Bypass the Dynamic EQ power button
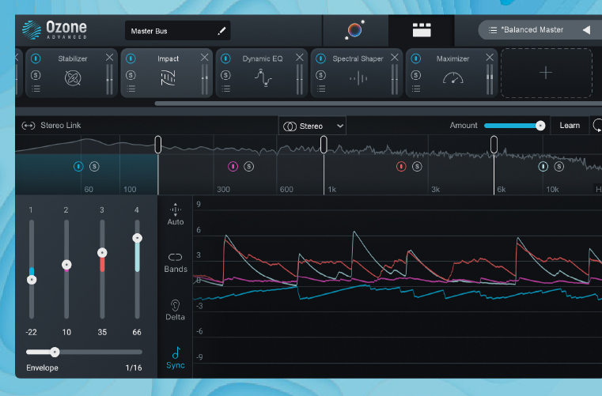The height and width of the screenshot is (396, 602). click(225, 58)
